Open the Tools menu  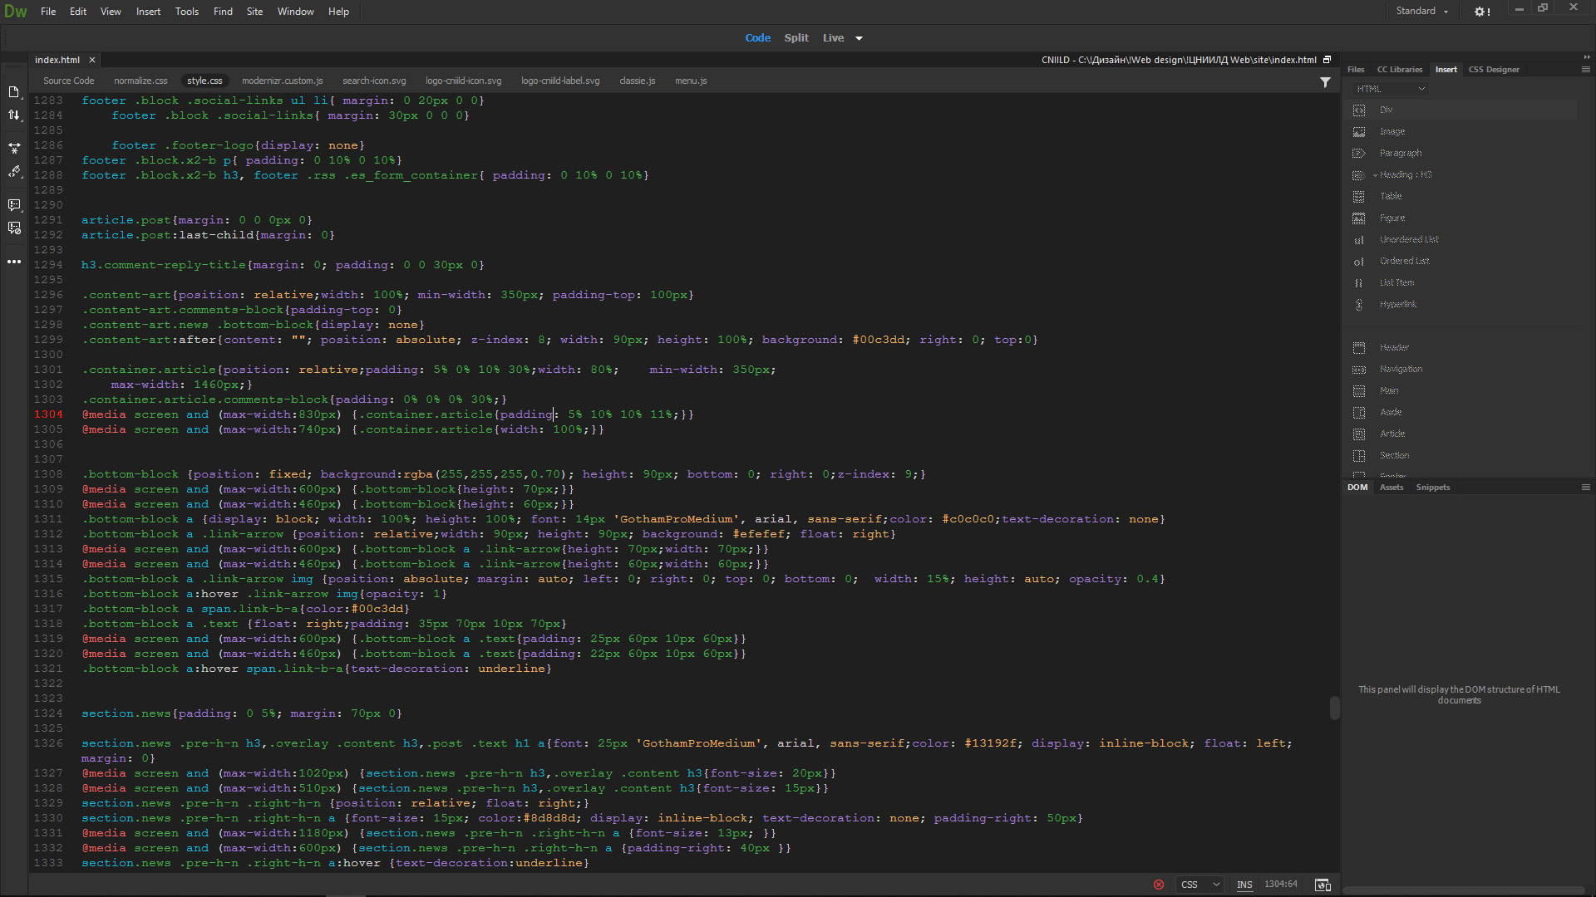tap(187, 12)
